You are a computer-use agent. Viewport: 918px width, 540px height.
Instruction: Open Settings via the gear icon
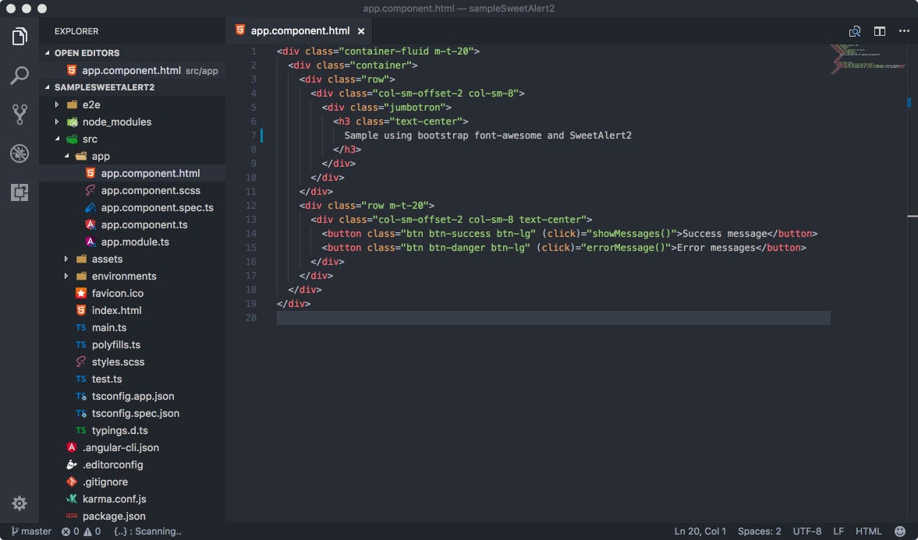coord(19,503)
